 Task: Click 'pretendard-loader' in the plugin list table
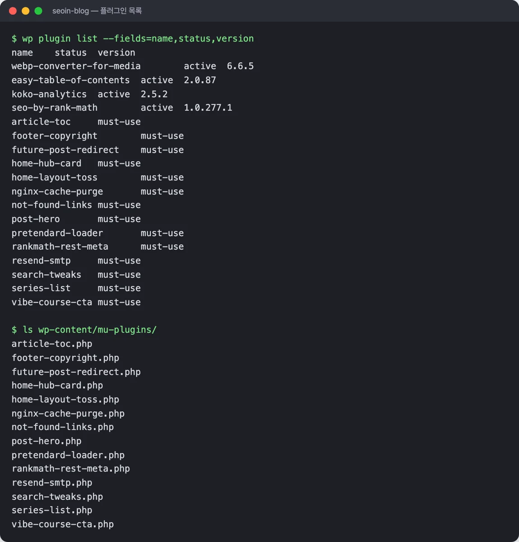(x=57, y=233)
